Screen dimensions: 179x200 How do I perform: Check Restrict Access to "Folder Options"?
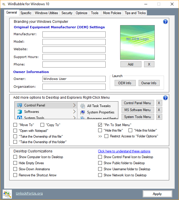(106, 136)
